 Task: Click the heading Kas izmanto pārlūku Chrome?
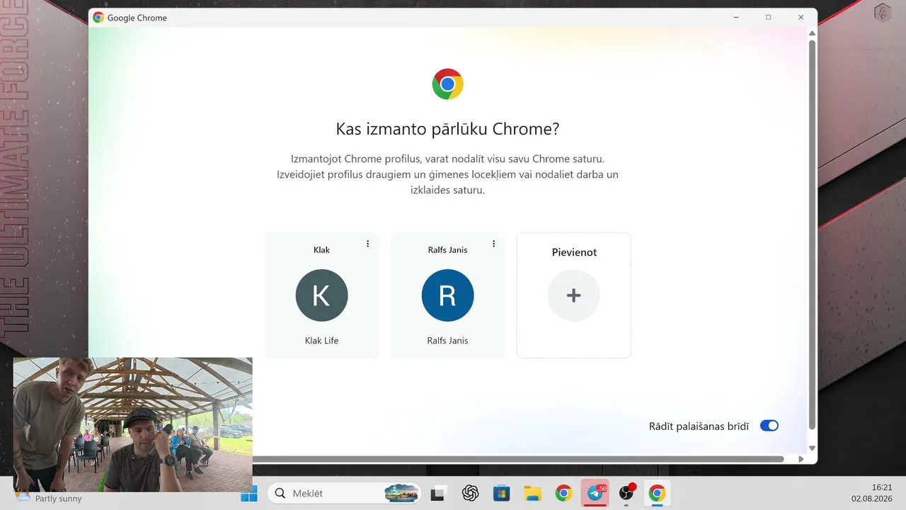point(447,129)
